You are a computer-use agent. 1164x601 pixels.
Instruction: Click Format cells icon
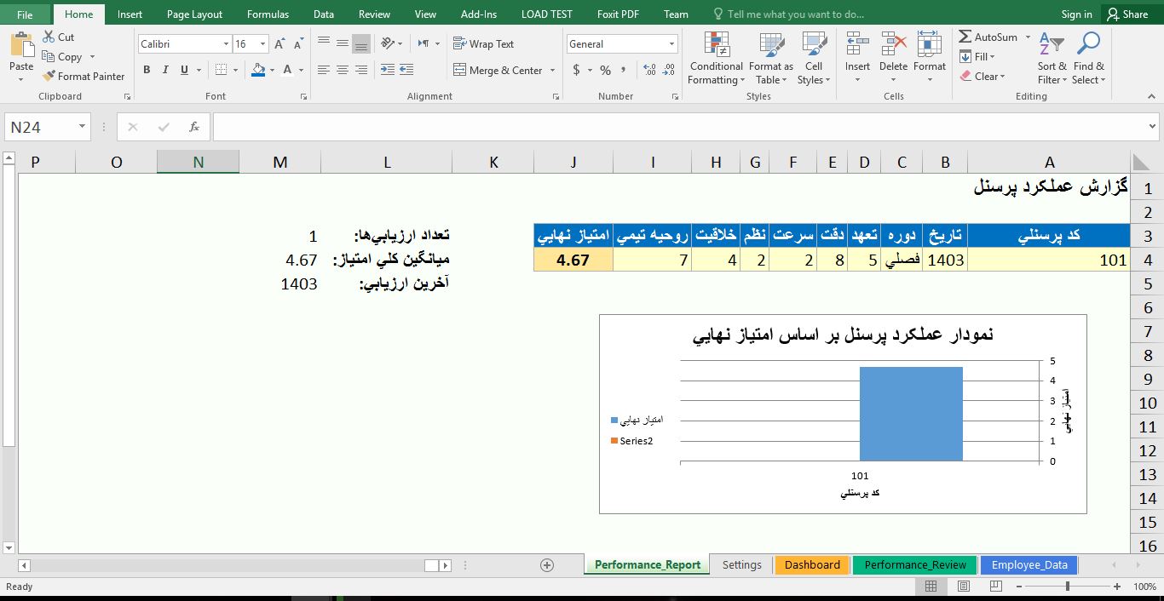[930, 44]
